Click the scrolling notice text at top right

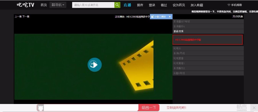[x=224, y=12]
